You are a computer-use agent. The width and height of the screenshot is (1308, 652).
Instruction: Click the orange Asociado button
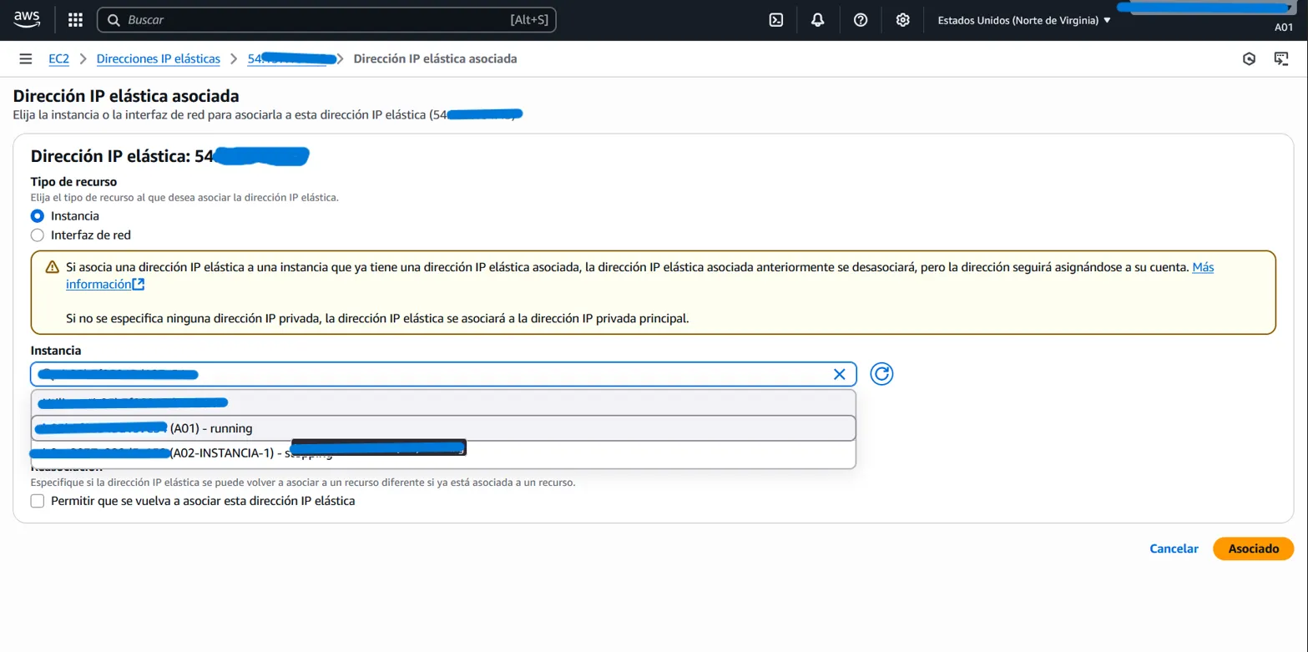point(1253,548)
